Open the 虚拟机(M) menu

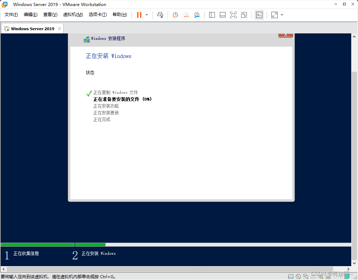[x=73, y=15]
